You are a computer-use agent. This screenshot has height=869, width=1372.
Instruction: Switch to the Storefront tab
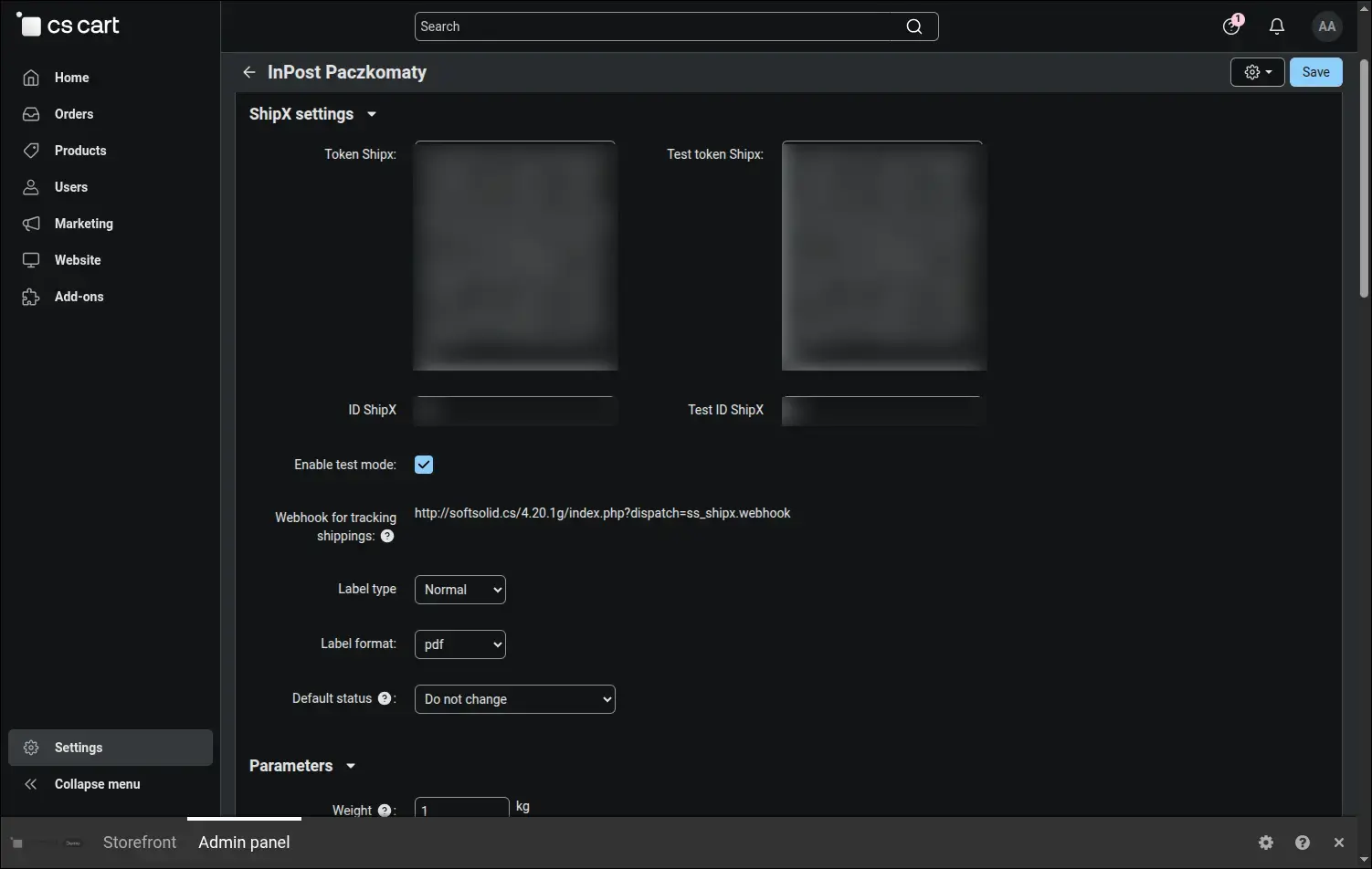(140, 843)
